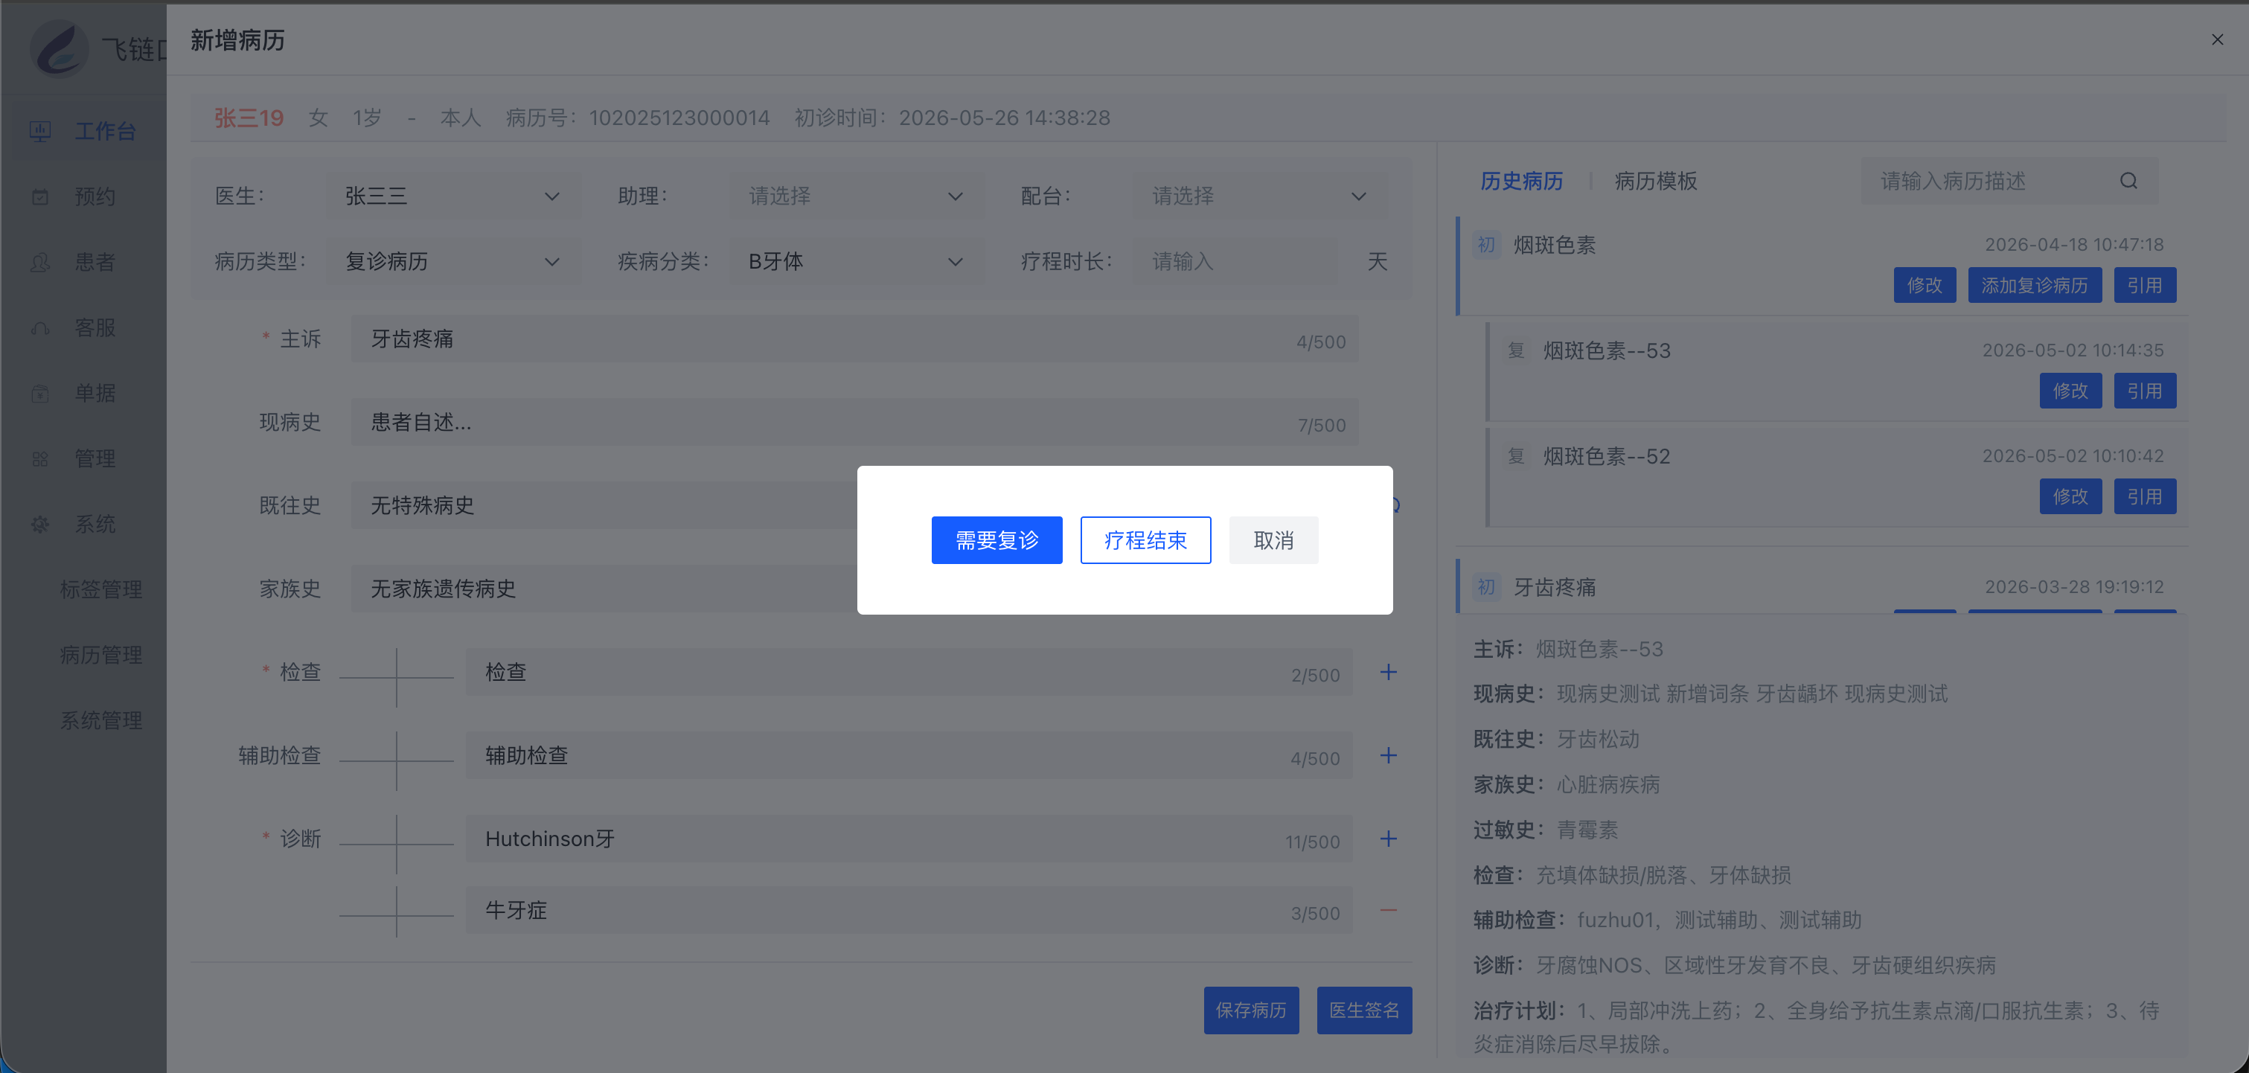Click the 预约 calendar icon
Screen dimensions: 2249x1073
(40, 196)
